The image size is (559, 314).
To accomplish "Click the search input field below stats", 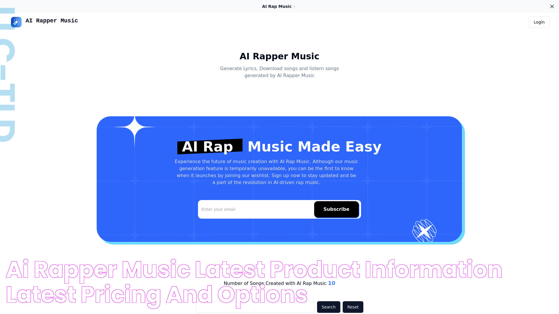I will point(255,307).
